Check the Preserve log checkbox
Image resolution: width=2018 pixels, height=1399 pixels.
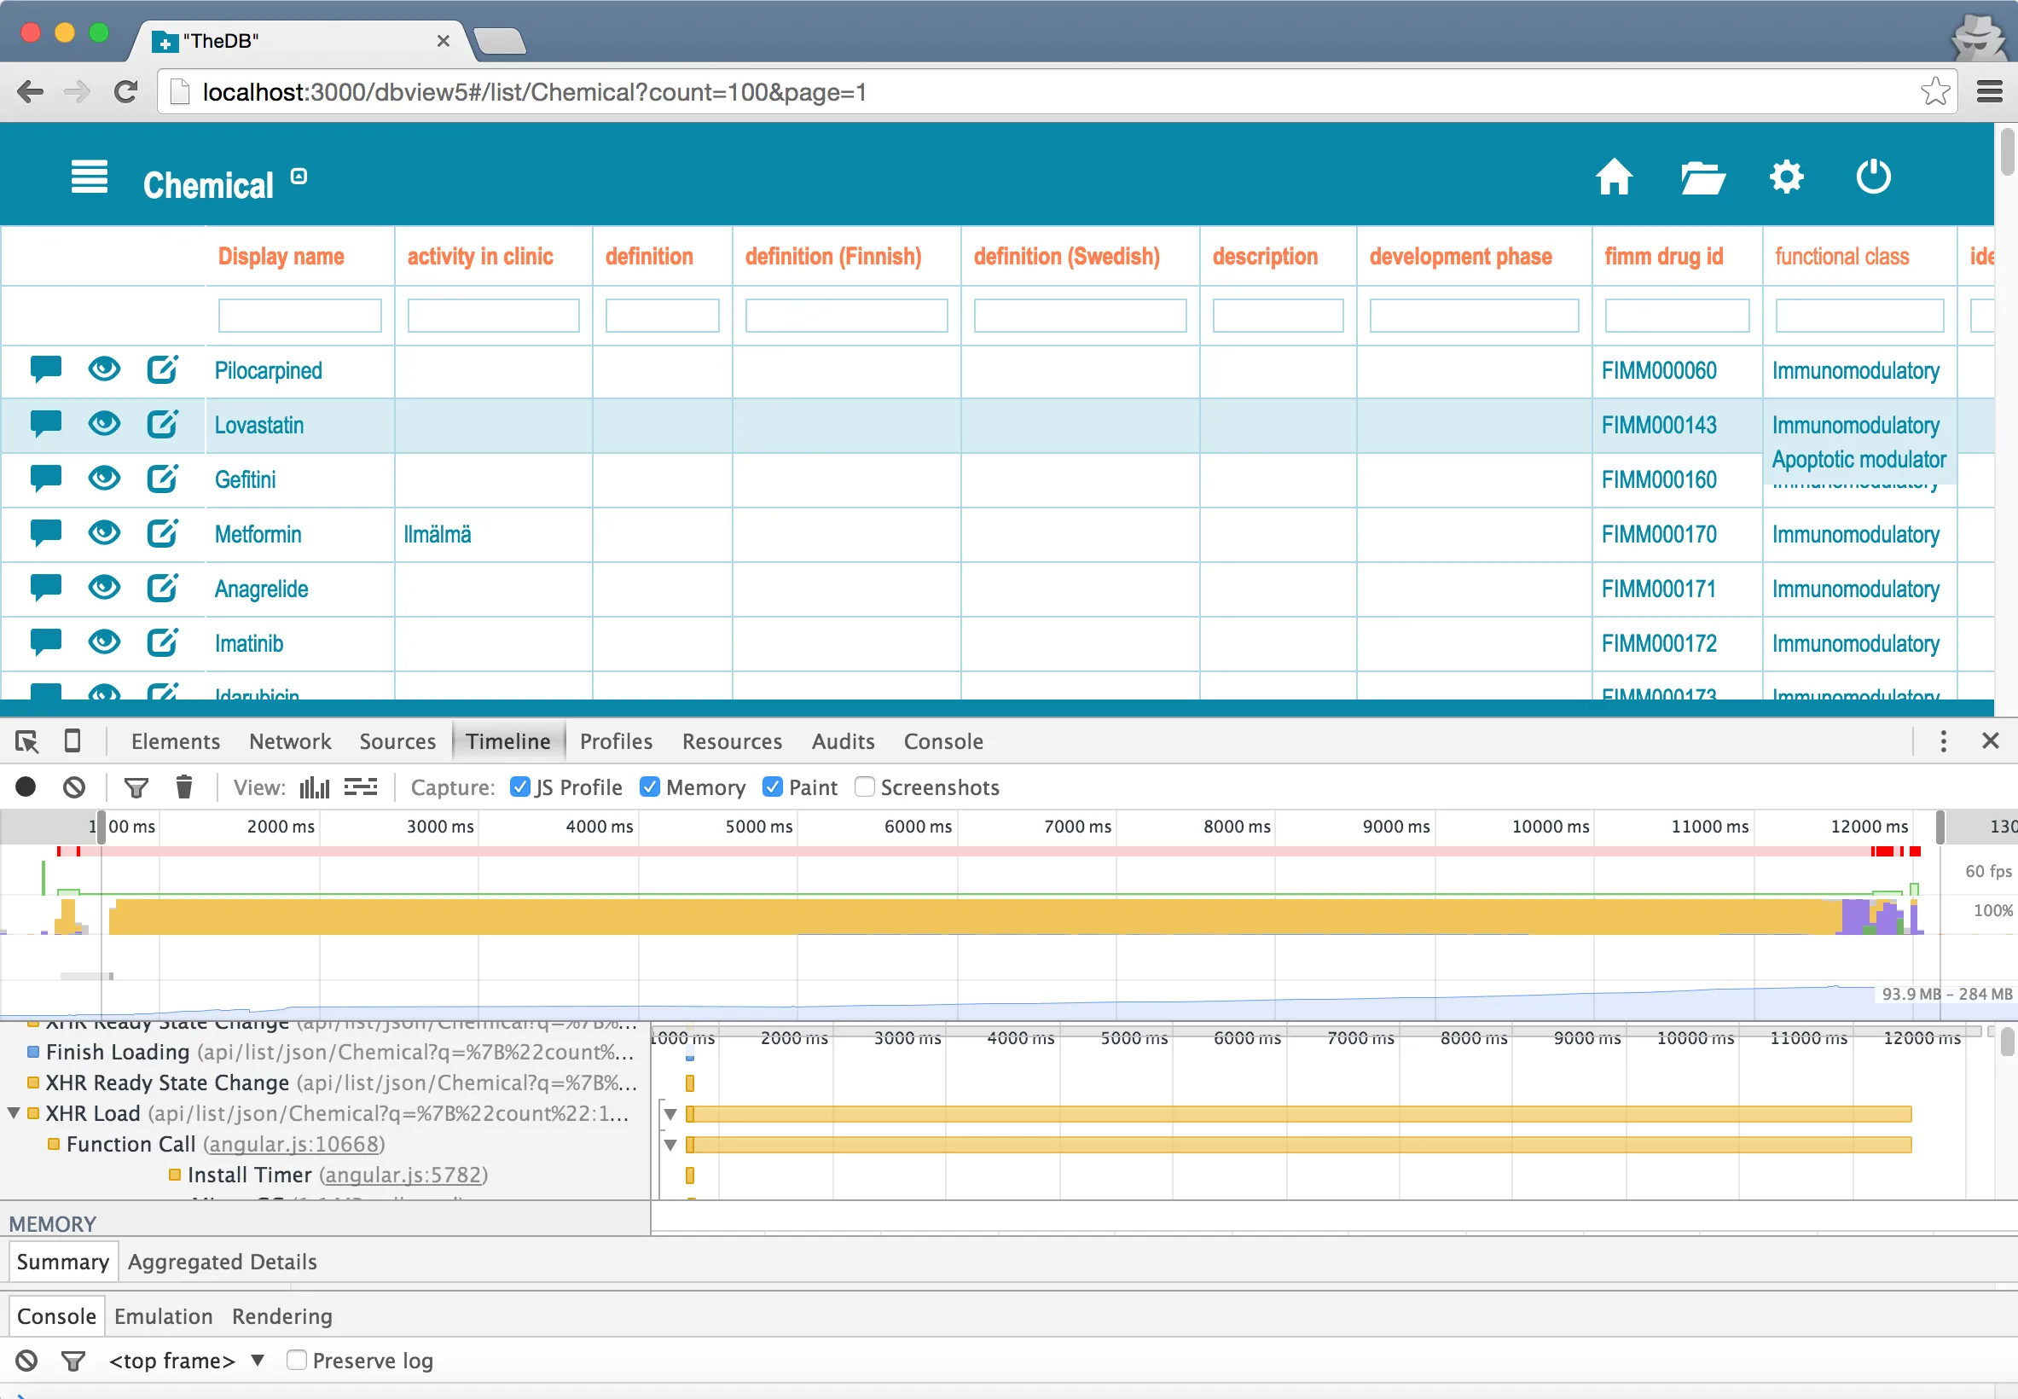click(297, 1360)
